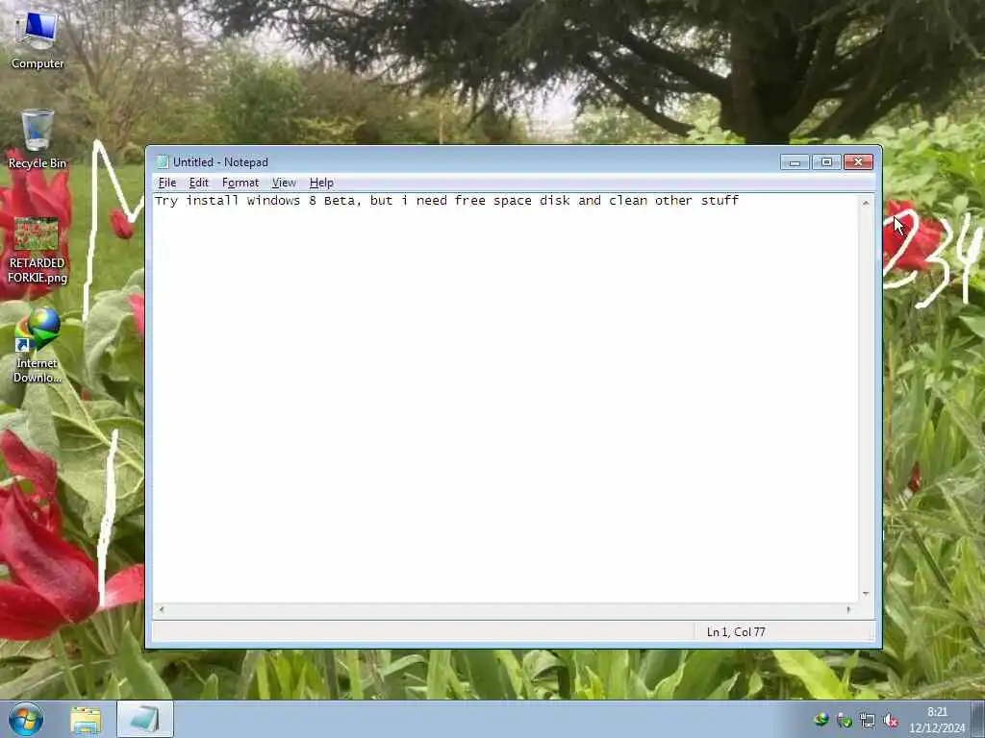985x738 pixels.
Task: Open the Format menu in Notepad
Action: 240,183
